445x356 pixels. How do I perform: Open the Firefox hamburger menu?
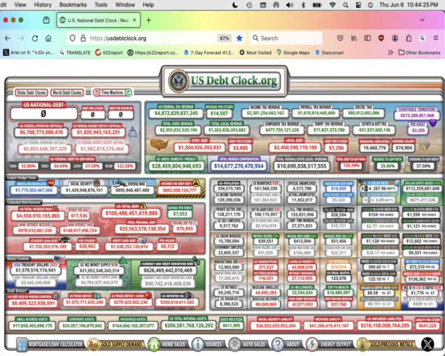point(436,38)
